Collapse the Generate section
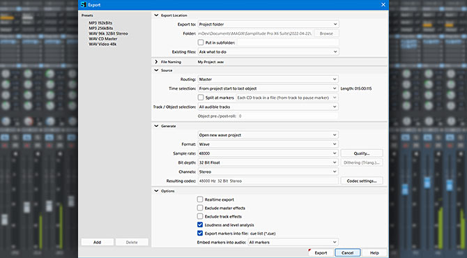The image size is (467, 258). [156, 126]
